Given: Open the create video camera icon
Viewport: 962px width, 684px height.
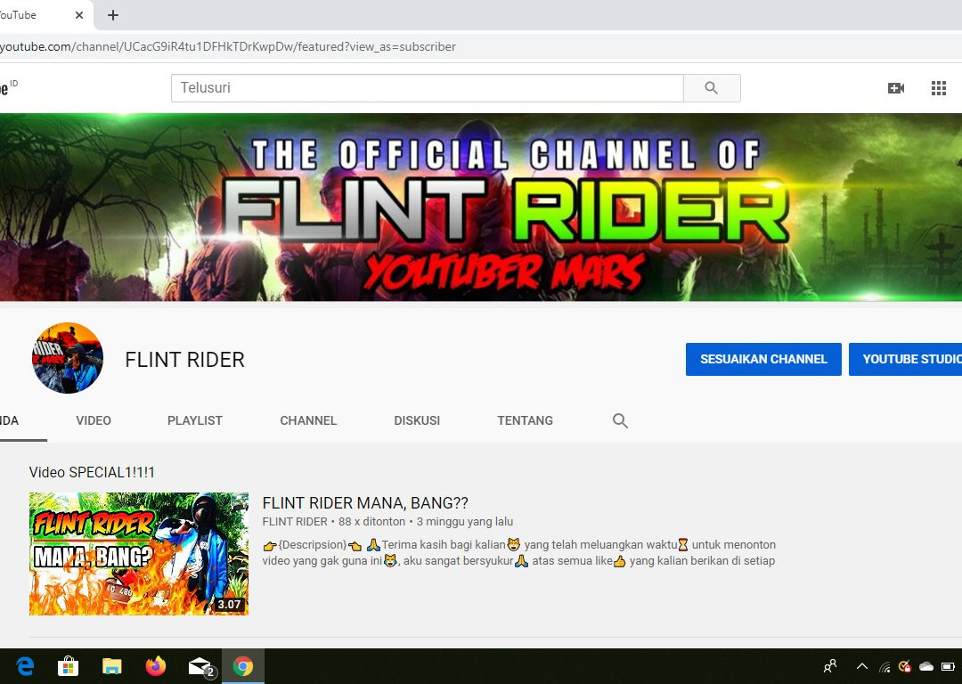Looking at the screenshot, I should pyautogui.click(x=896, y=88).
